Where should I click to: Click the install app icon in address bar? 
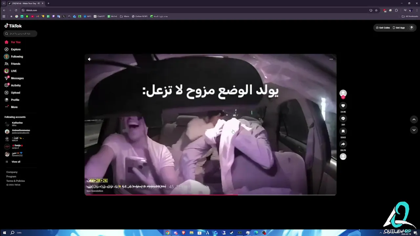pyautogui.click(x=371, y=10)
